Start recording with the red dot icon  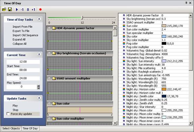(40, 9)
